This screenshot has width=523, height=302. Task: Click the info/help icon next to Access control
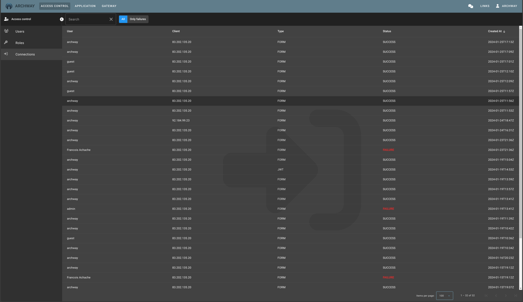click(x=61, y=19)
